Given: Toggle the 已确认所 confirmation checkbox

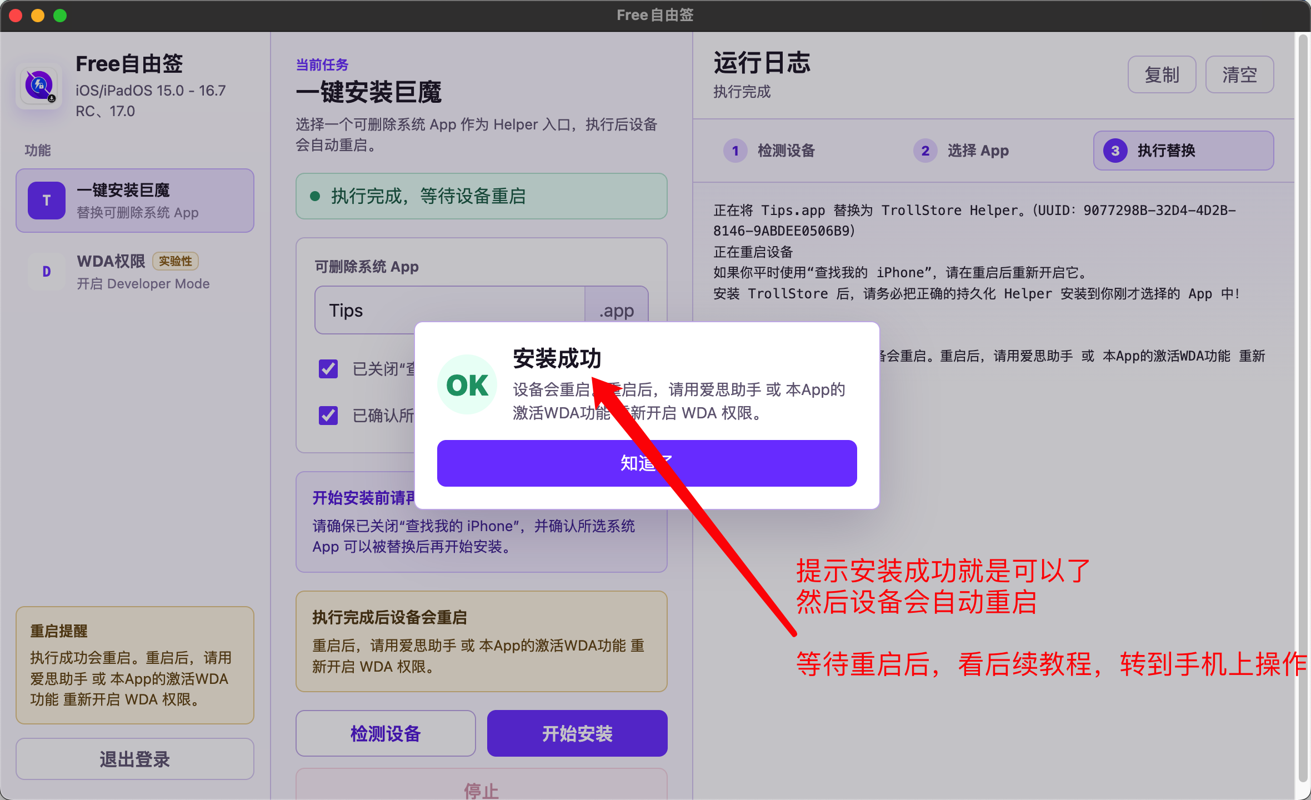Looking at the screenshot, I should [328, 415].
